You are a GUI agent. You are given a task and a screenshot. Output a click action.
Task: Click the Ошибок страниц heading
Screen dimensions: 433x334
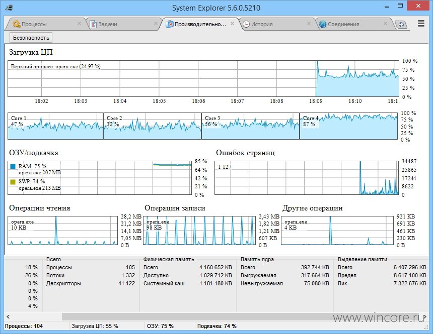point(246,153)
